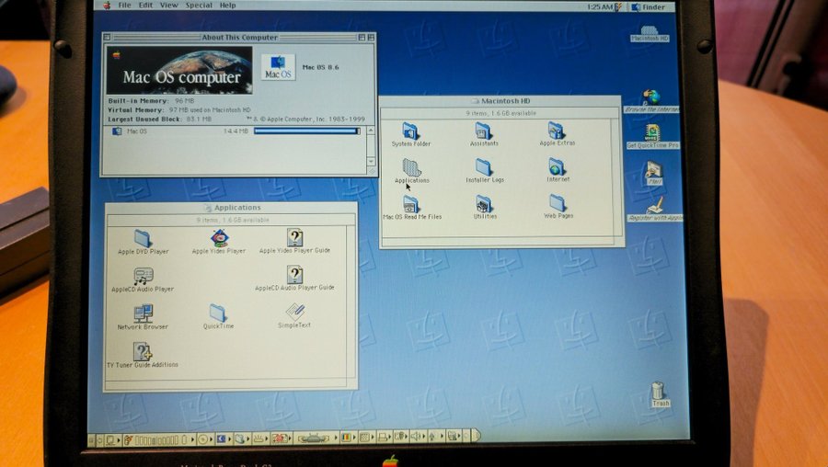
Task: Collapse the About This Computer window
Action: click(x=369, y=38)
